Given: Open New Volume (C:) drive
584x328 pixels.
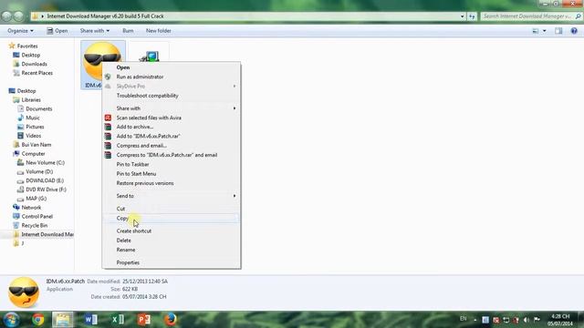Looking at the screenshot, I should click(45, 163).
